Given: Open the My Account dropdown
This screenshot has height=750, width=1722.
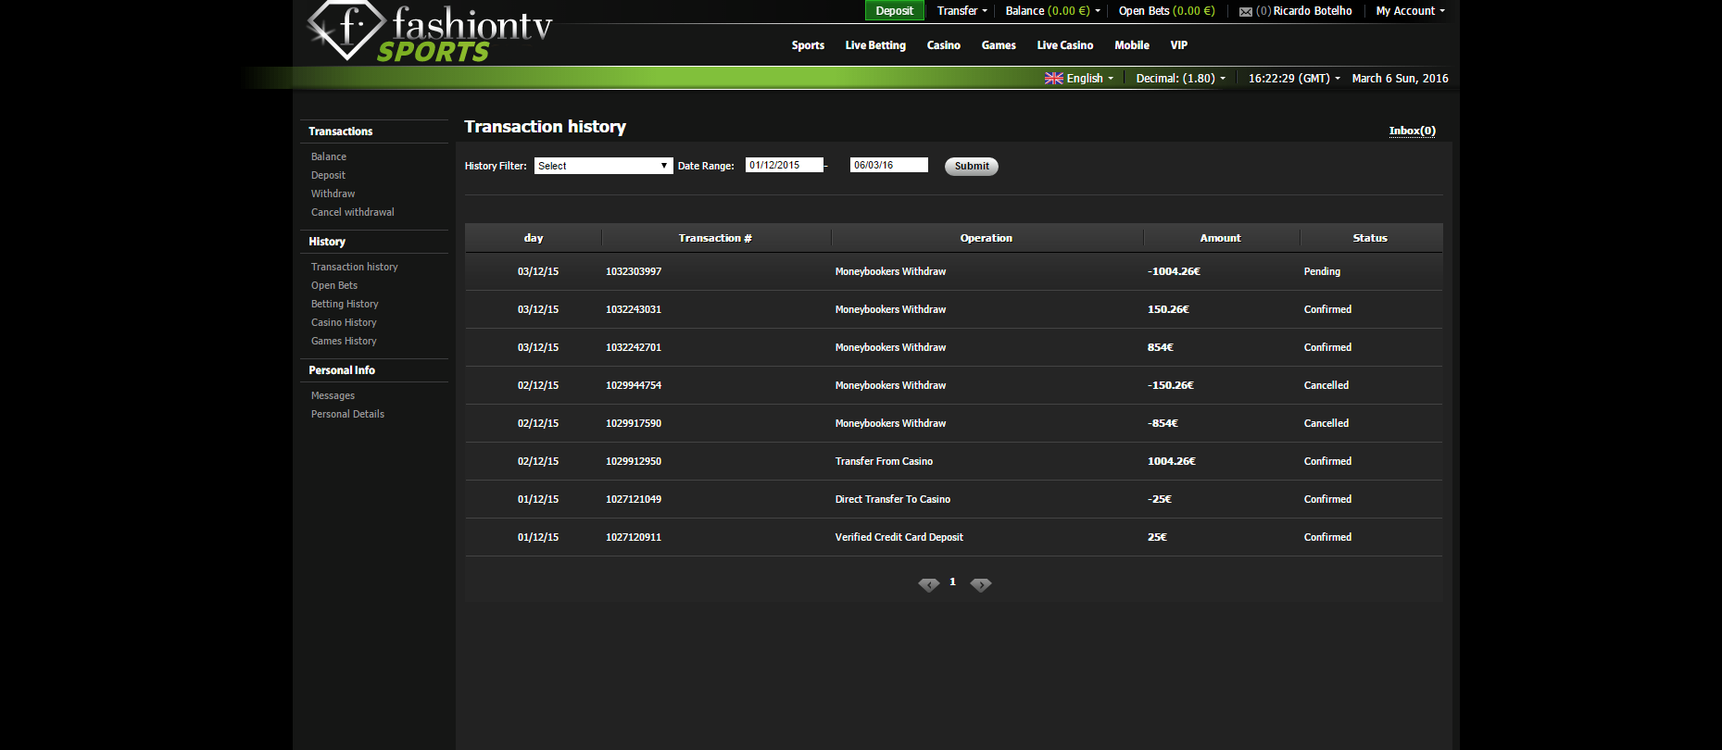Looking at the screenshot, I should pyautogui.click(x=1410, y=11).
